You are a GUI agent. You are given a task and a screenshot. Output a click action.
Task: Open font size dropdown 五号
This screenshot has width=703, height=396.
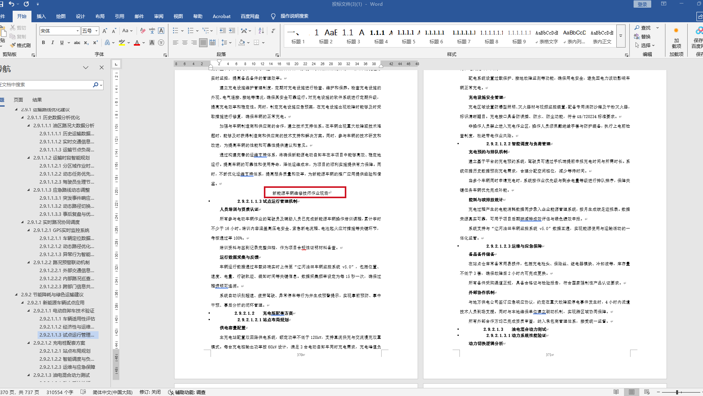(x=96, y=31)
